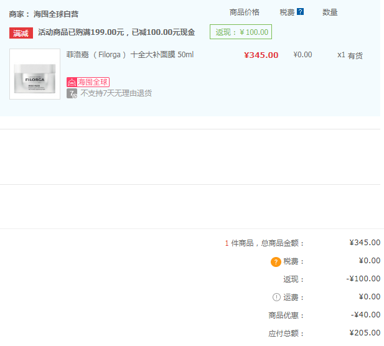Click the 税费 column header label

tap(287, 12)
